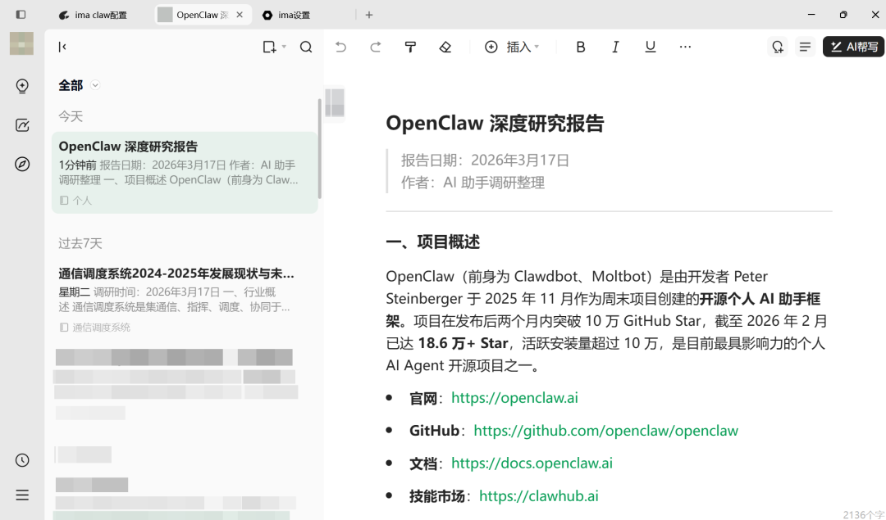Image resolution: width=886 pixels, height=520 pixels.
Task: Toggle bold formatting
Action: 580,47
